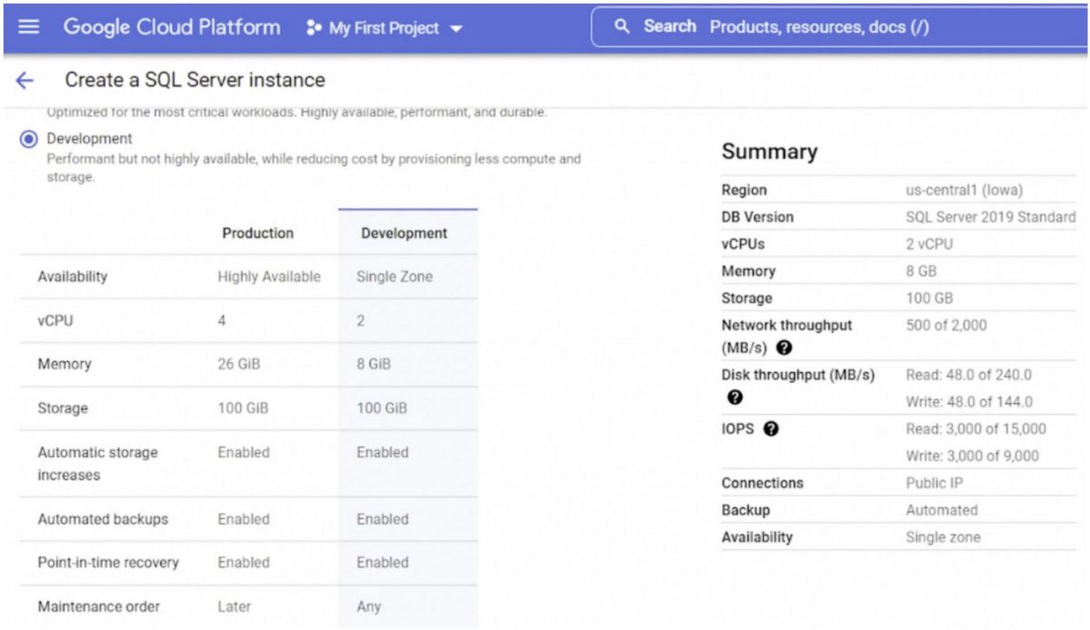Viewport: 1090px width, 630px height.
Task: Select the Production column header
Action: tap(258, 233)
